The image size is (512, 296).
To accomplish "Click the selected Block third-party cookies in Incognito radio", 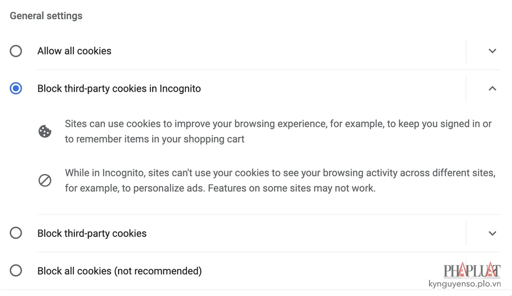I will pyautogui.click(x=16, y=88).
